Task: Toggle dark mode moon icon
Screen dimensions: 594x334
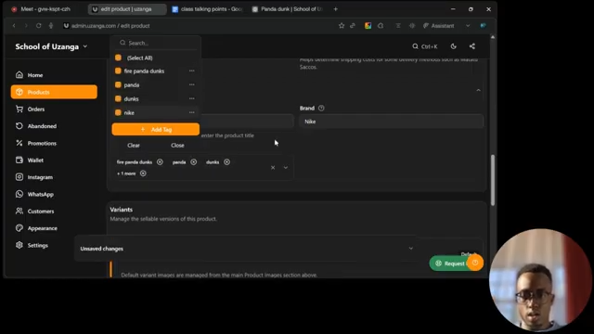Action: 454,46
